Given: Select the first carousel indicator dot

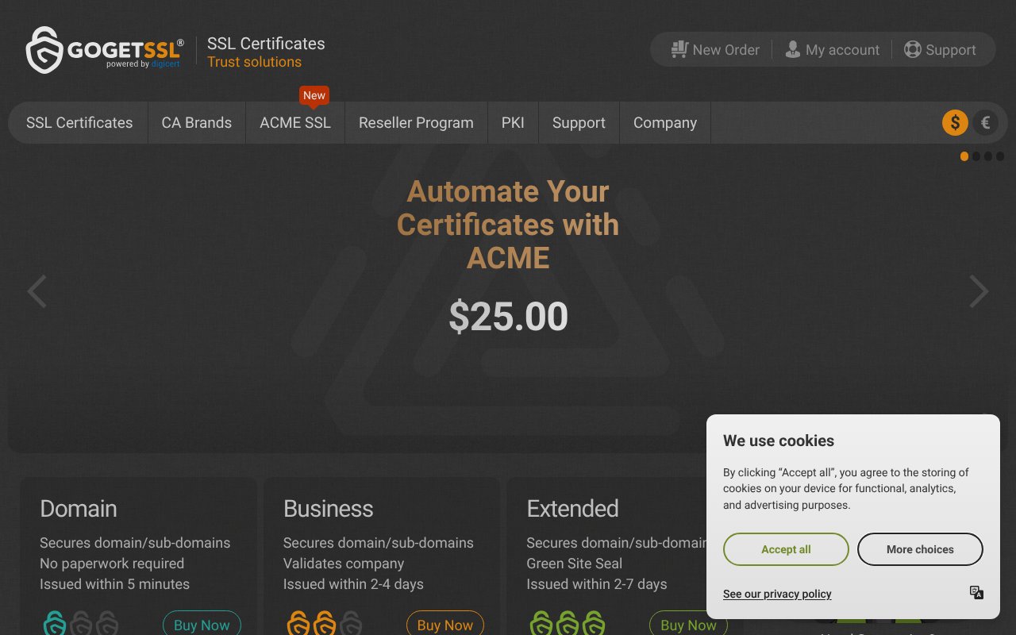Looking at the screenshot, I should 964,156.
